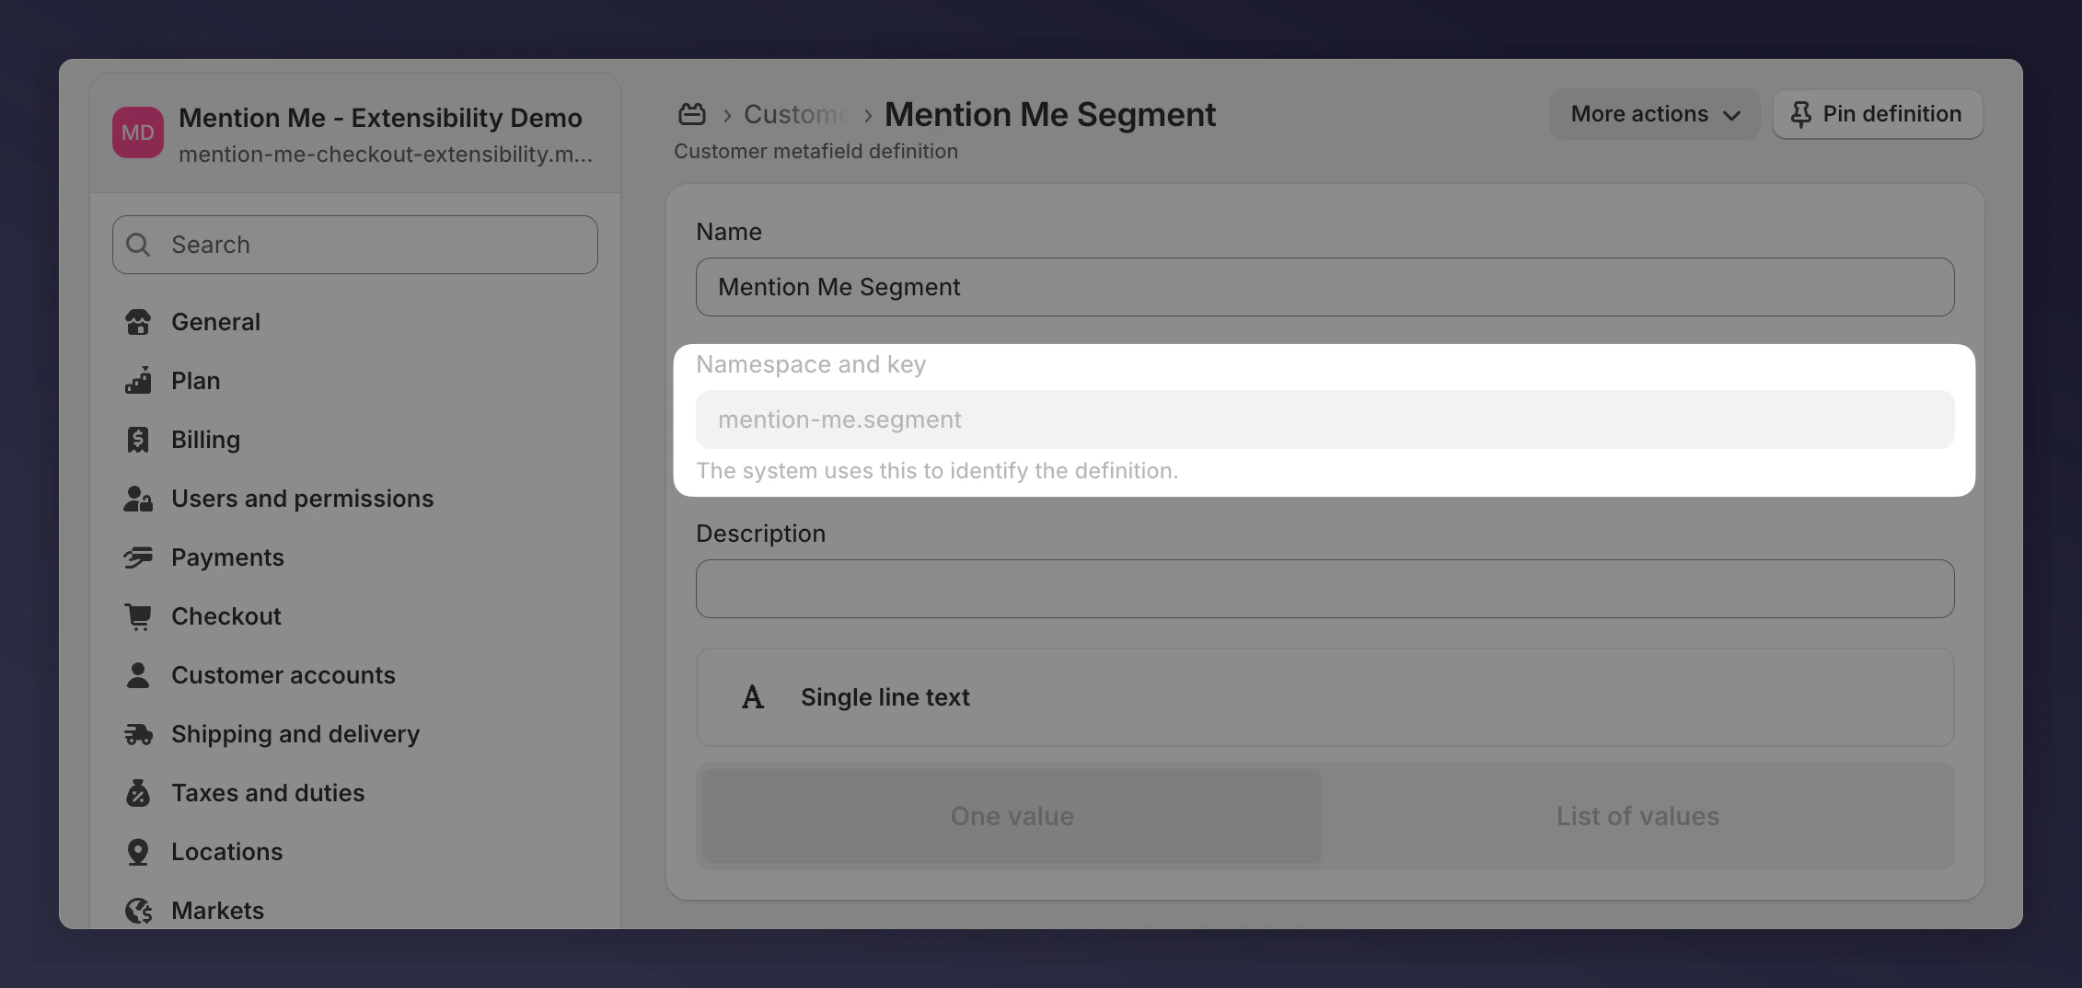The height and width of the screenshot is (988, 2082).
Task: Click the Namespace and key field
Action: pyautogui.click(x=1325, y=419)
